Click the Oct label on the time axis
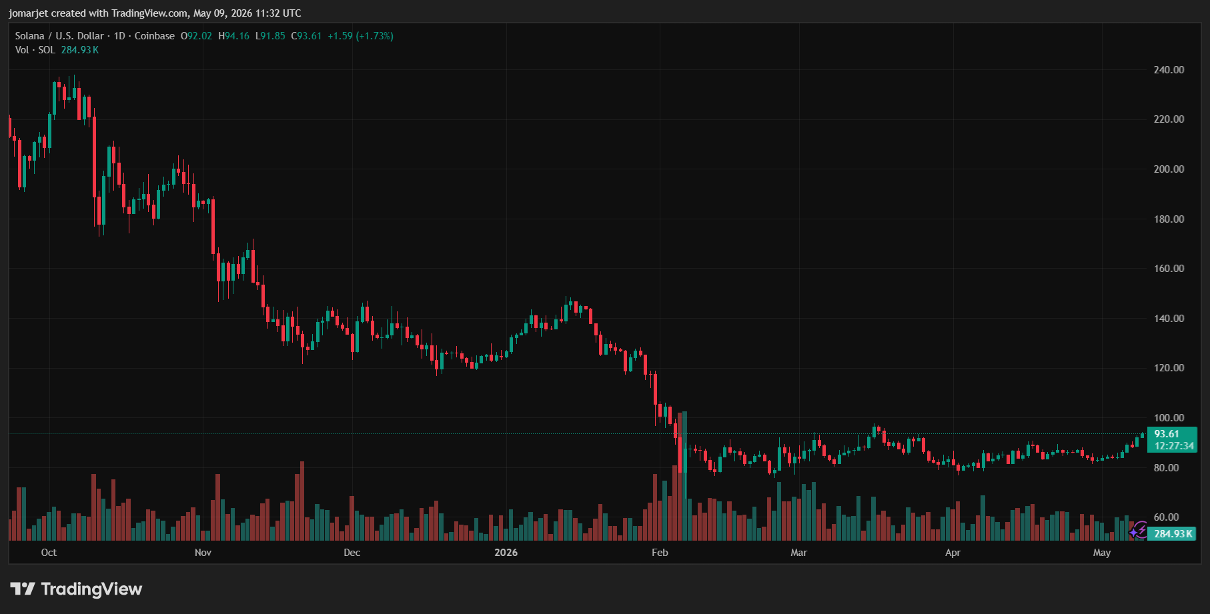Image resolution: width=1210 pixels, height=614 pixels. (49, 553)
